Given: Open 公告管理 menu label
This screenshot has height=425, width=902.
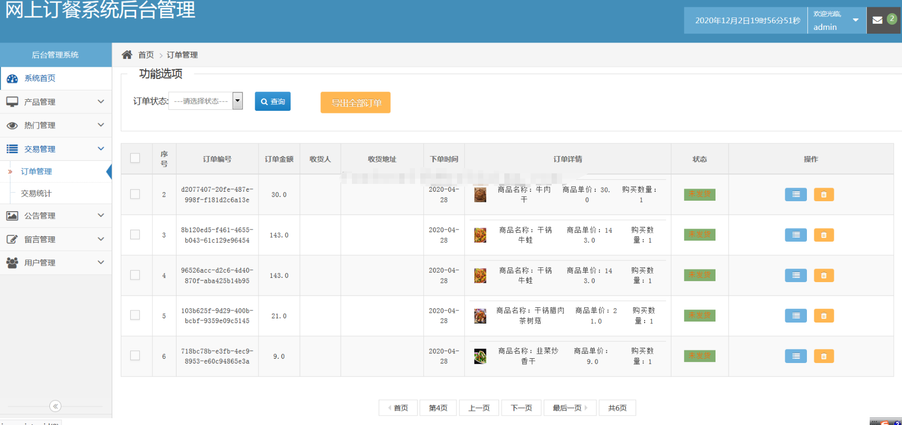Looking at the screenshot, I should [x=40, y=216].
